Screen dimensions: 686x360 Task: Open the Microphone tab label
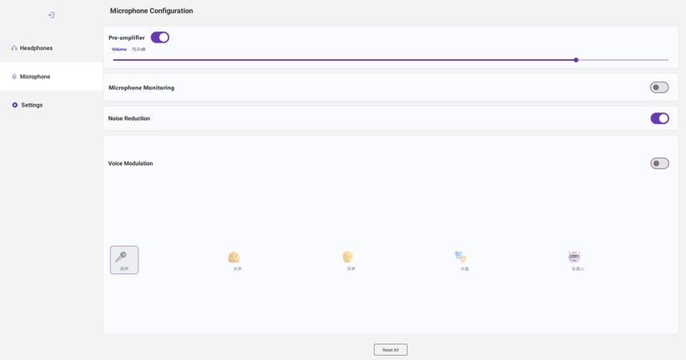[35, 77]
